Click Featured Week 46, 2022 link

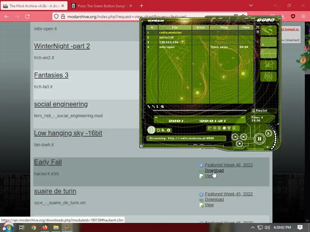(229, 165)
